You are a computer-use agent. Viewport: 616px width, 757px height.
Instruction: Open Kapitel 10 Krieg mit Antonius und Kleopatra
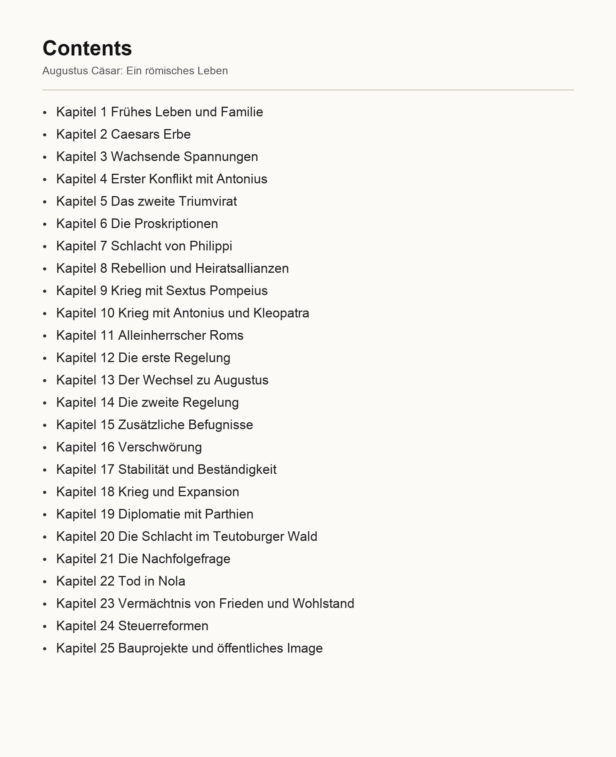tap(183, 313)
